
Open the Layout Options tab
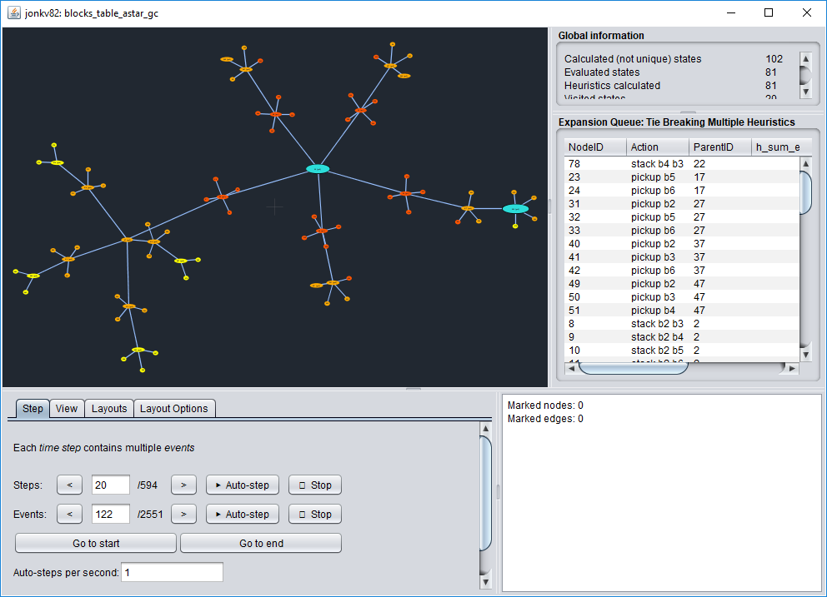coord(174,408)
